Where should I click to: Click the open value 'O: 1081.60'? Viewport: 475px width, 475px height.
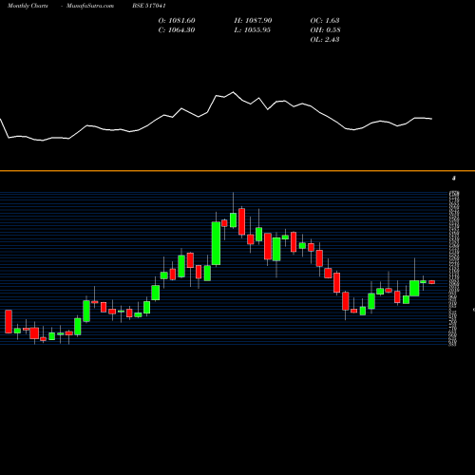point(177,21)
